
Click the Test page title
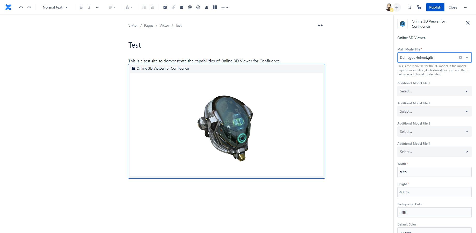135,45
